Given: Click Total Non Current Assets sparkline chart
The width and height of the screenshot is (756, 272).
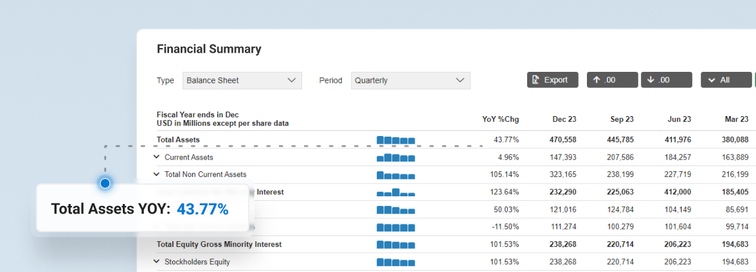Looking at the screenshot, I should click(395, 174).
